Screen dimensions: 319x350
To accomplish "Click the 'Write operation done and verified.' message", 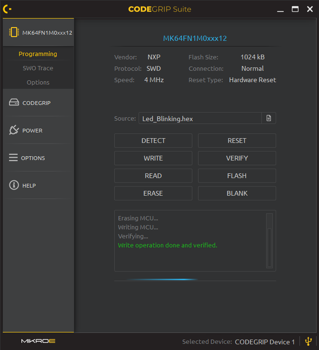I will [x=168, y=246].
